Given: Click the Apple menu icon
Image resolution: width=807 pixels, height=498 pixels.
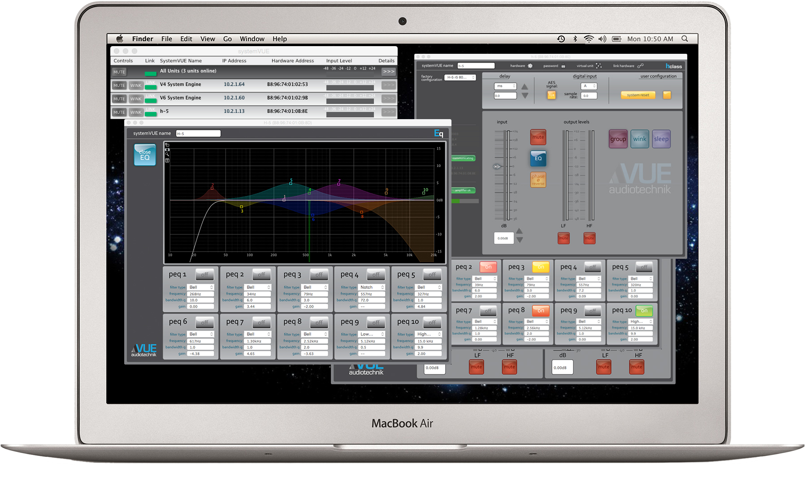Looking at the screenshot, I should click(120, 39).
